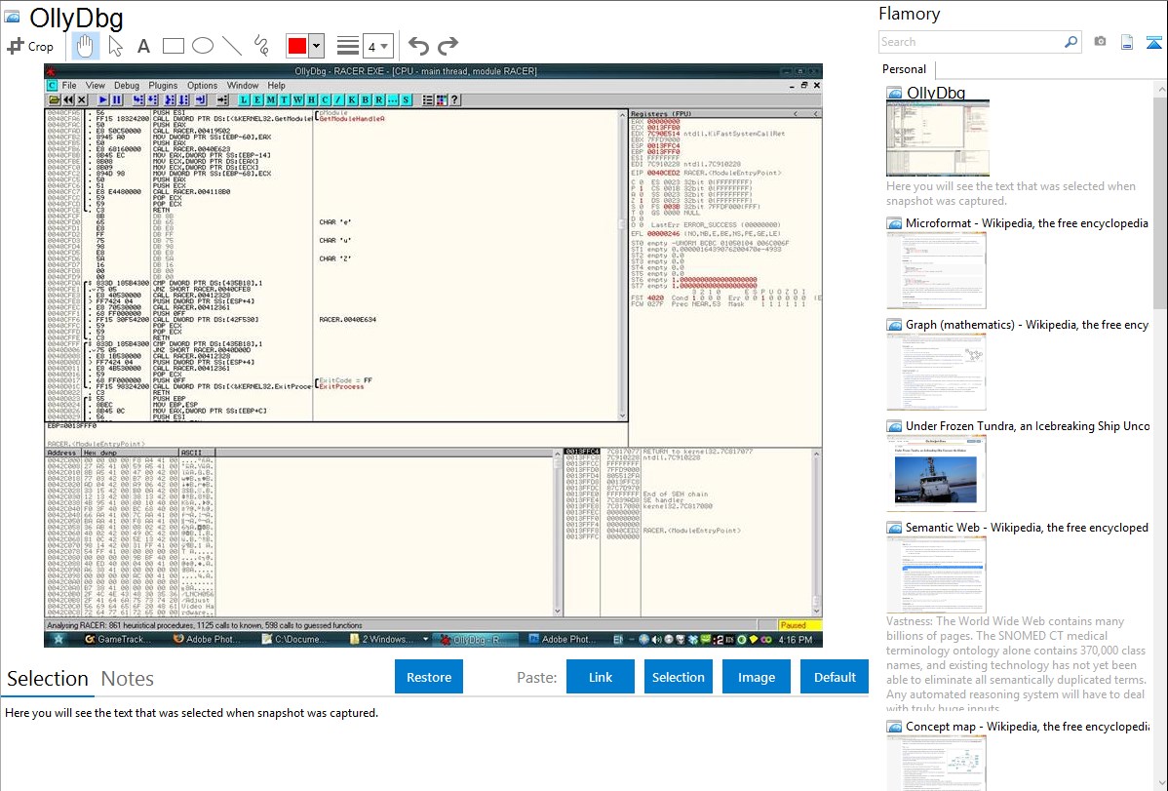1168x791 pixels.
Task: Click the blue collapse-to-top icon
Action: tap(1153, 42)
